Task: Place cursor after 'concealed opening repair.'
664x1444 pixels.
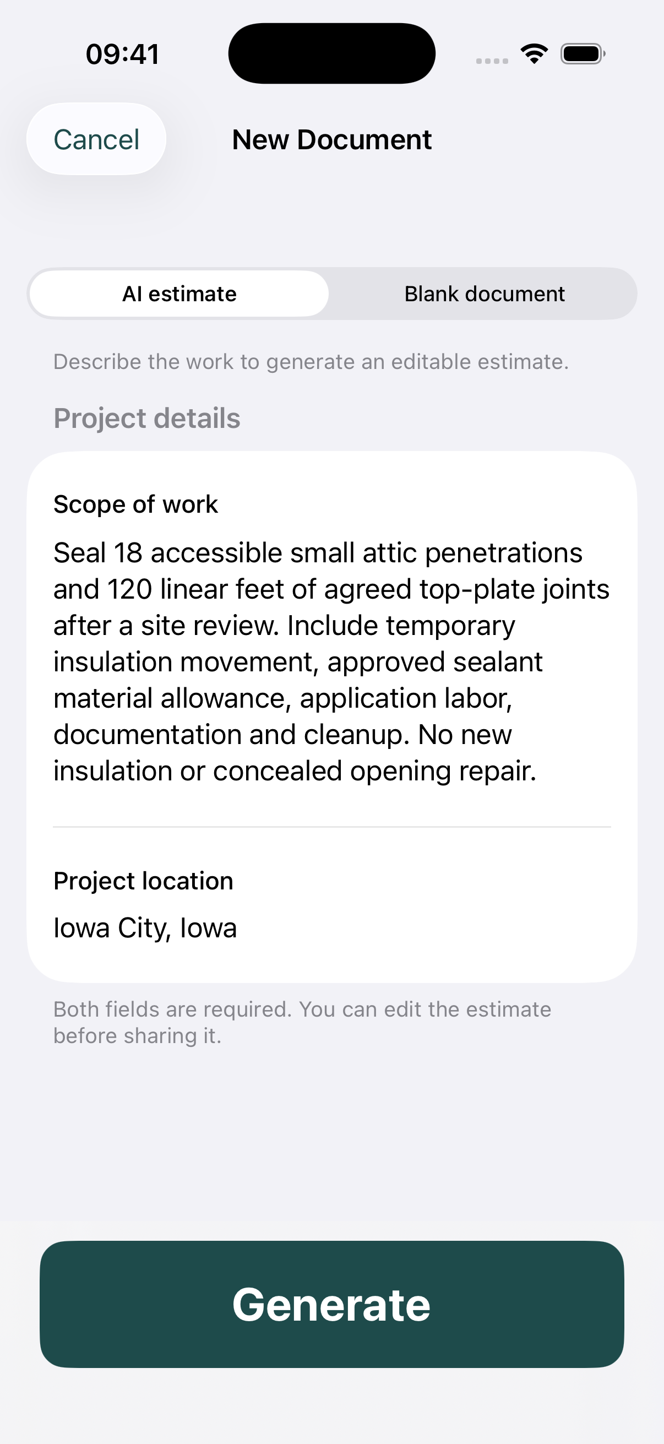Action: 538,771
